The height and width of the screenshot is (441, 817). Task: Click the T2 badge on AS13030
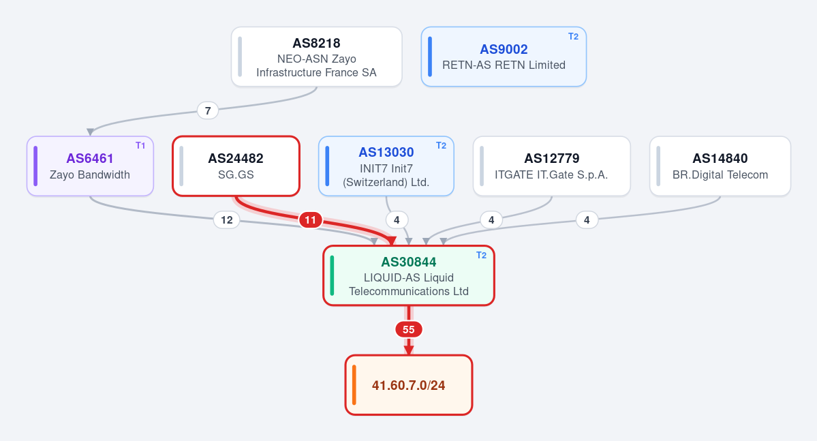tap(441, 145)
